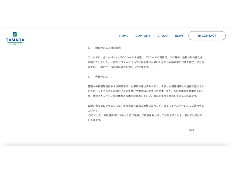Select the NEWS navigation link
232x174 pixels.
click(179, 36)
